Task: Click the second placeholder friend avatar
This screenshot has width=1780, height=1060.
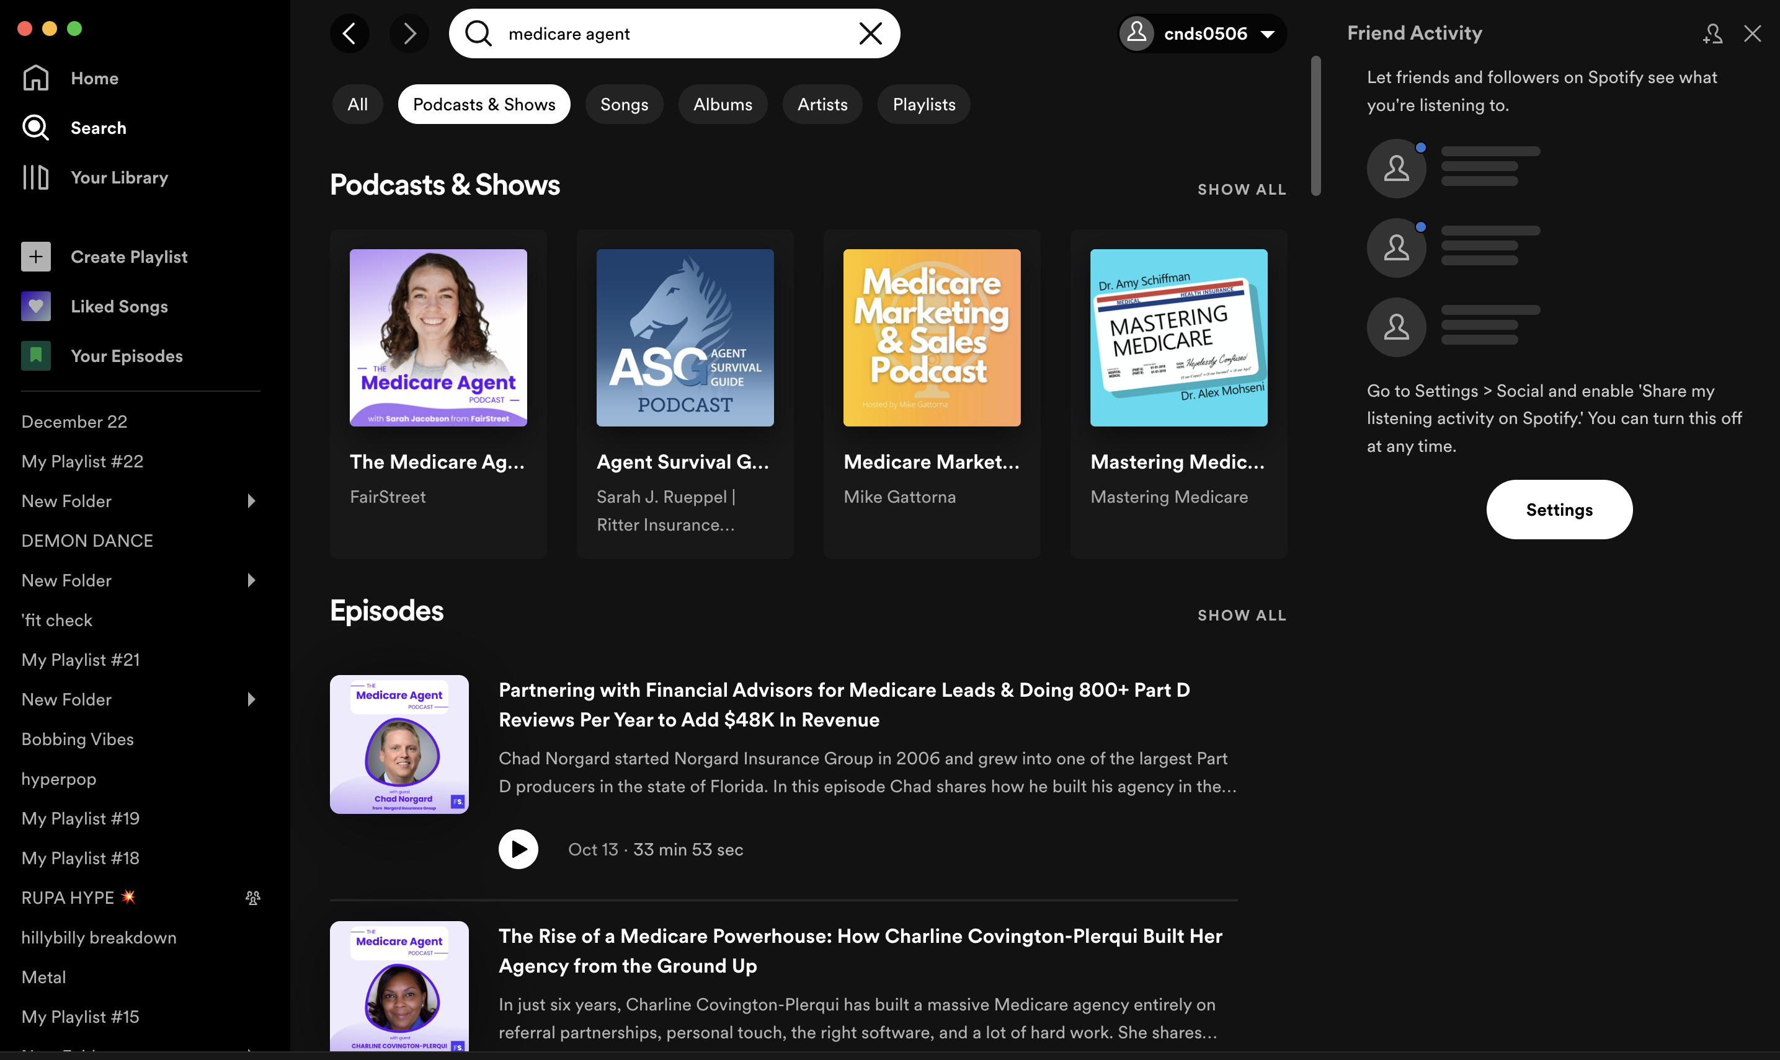Action: click(1396, 248)
